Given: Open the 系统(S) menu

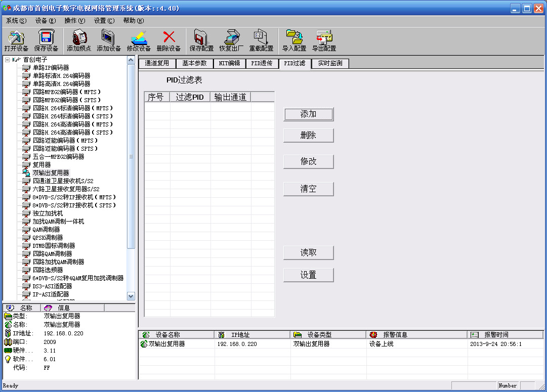Looking at the screenshot, I should tap(16, 21).
